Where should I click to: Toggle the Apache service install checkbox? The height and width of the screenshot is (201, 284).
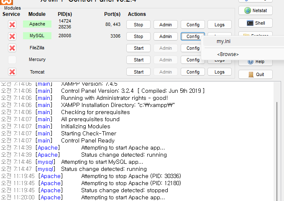[x=12, y=24]
